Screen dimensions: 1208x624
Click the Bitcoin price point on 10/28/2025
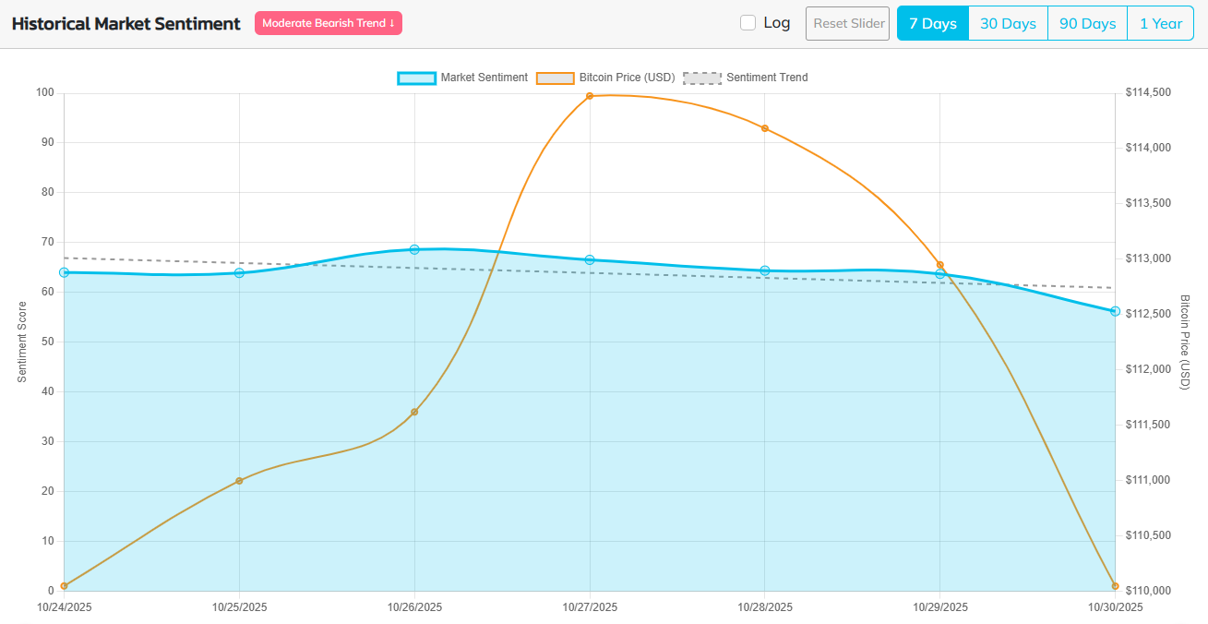(765, 128)
